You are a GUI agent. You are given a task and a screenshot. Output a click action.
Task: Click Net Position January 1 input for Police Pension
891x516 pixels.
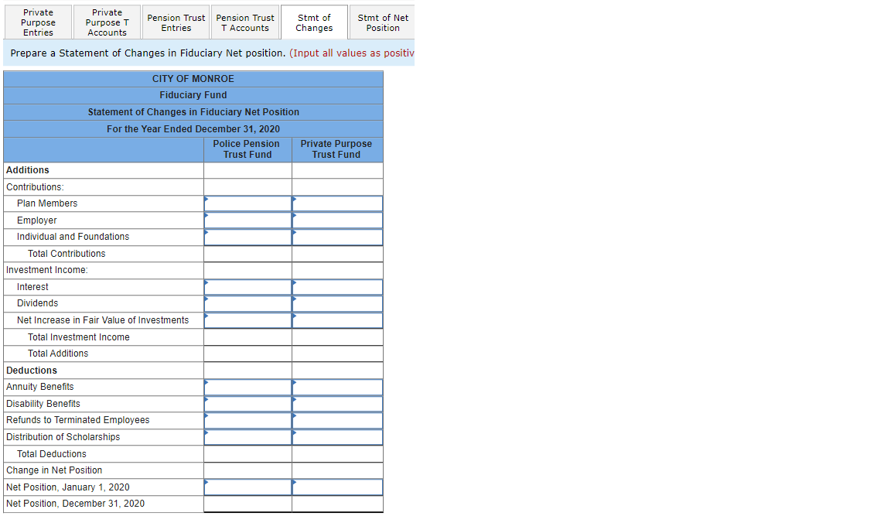click(x=247, y=487)
